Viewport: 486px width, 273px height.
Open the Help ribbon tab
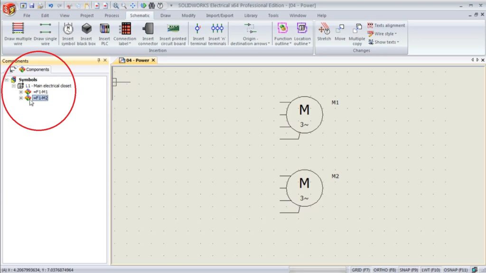click(322, 16)
